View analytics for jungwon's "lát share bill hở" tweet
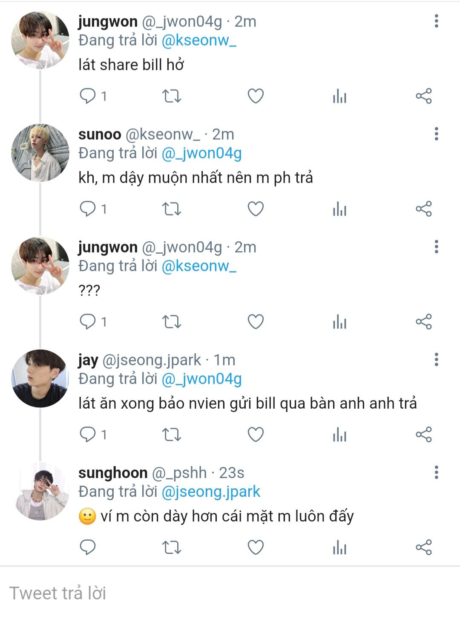 [339, 96]
